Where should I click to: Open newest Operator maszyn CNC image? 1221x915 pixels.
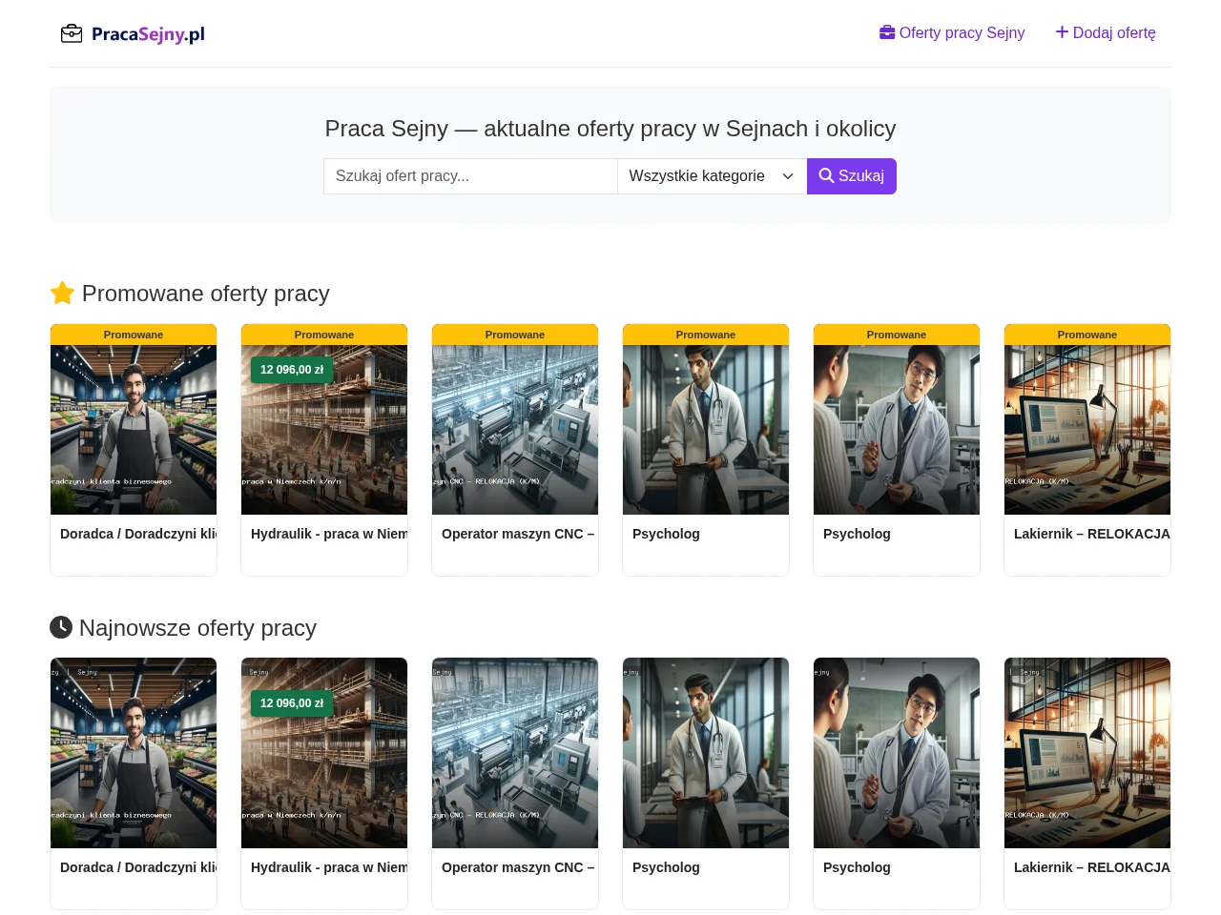[x=515, y=753]
